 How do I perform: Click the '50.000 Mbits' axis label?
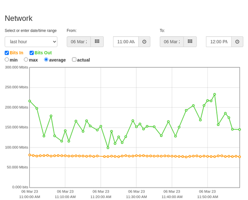pos(17,167)
